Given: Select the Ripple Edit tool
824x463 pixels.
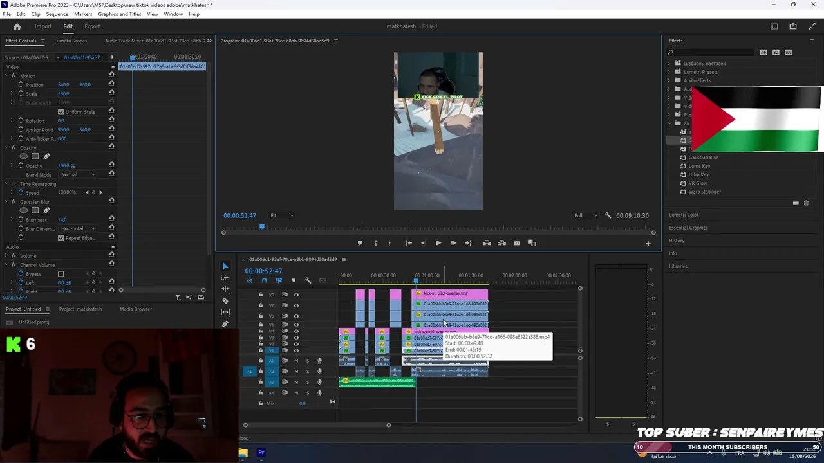Looking at the screenshot, I should pyautogui.click(x=225, y=289).
